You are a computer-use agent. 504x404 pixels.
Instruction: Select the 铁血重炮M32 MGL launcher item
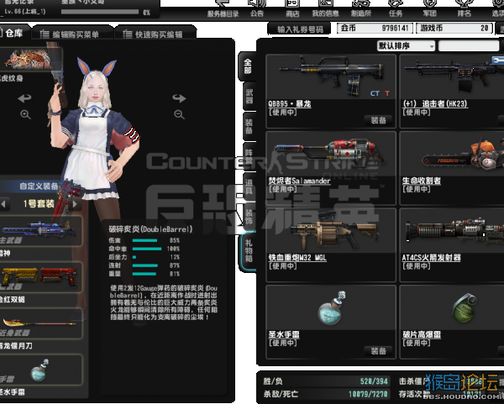(x=331, y=244)
